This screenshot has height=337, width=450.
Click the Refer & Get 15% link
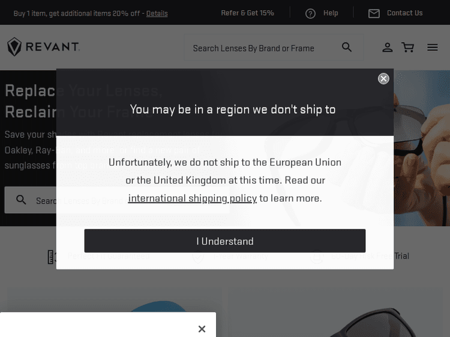pyautogui.click(x=247, y=13)
